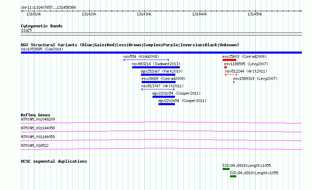This screenshot has width=312, height=190.
Task: Click the dgv2202n54 blue gain bar
Action: click(167, 104)
